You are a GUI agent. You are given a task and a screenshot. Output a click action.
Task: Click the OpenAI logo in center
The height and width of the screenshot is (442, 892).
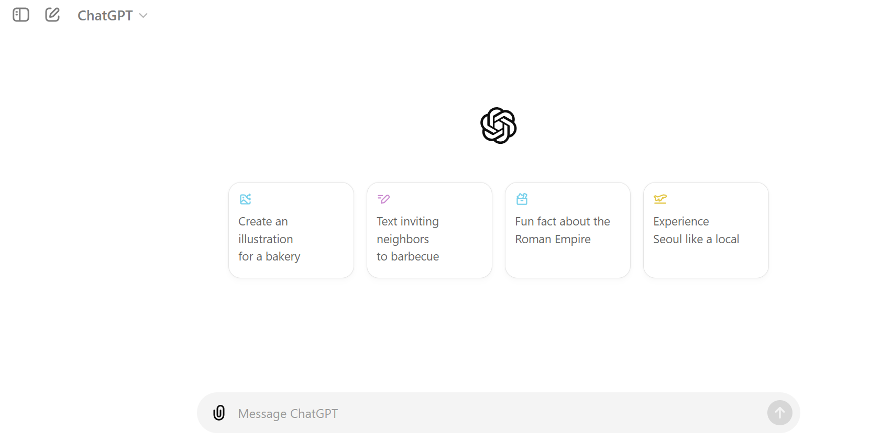(499, 126)
